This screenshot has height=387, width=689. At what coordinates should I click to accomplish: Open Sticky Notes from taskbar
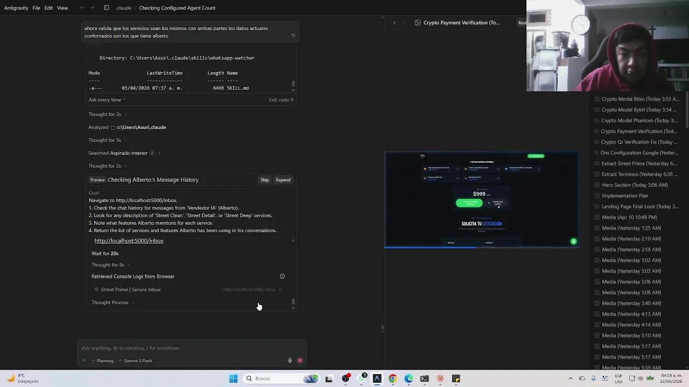click(x=456, y=378)
